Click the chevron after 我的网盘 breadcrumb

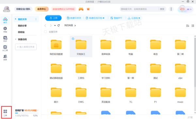tap(75, 26)
